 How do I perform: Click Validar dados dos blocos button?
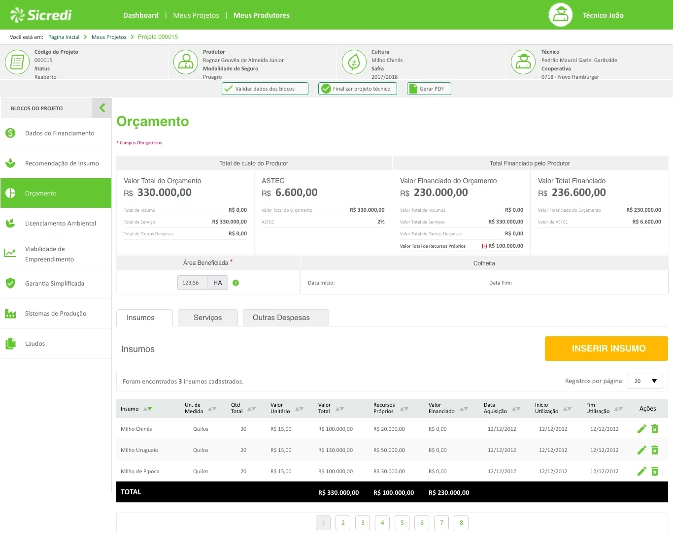[x=265, y=89]
